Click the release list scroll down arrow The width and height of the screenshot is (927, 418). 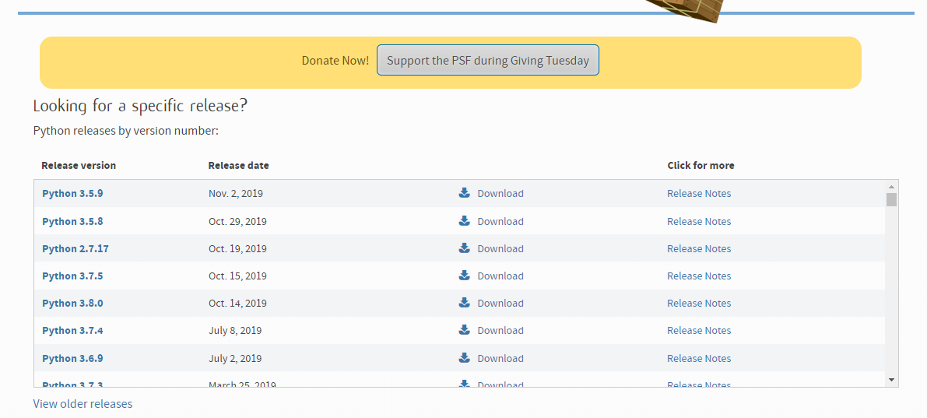(x=891, y=380)
